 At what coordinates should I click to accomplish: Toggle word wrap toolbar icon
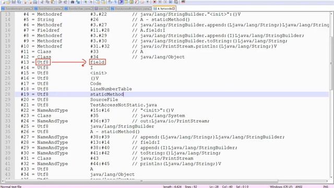point(110,2)
